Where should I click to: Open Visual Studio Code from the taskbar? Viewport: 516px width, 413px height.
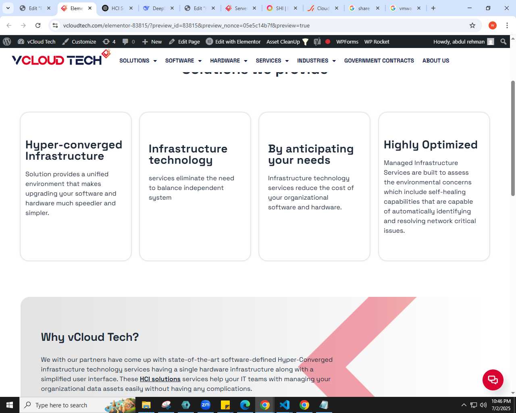(285, 405)
